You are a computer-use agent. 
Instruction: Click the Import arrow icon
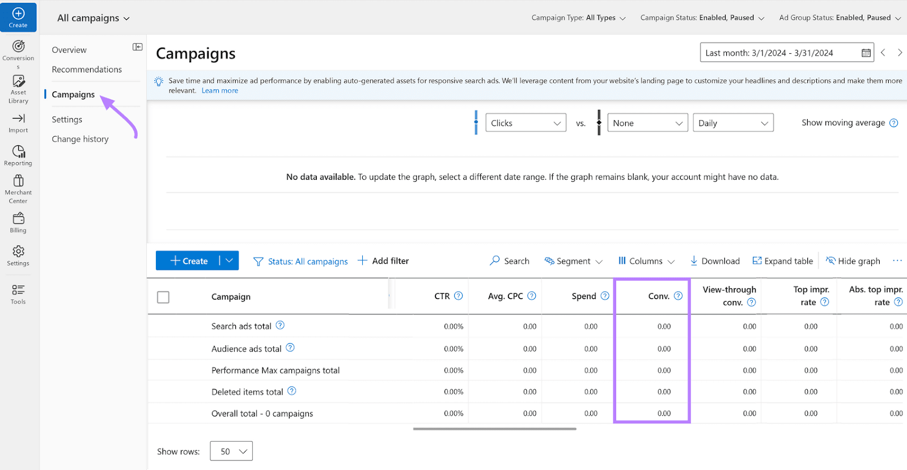coord(18,118)
